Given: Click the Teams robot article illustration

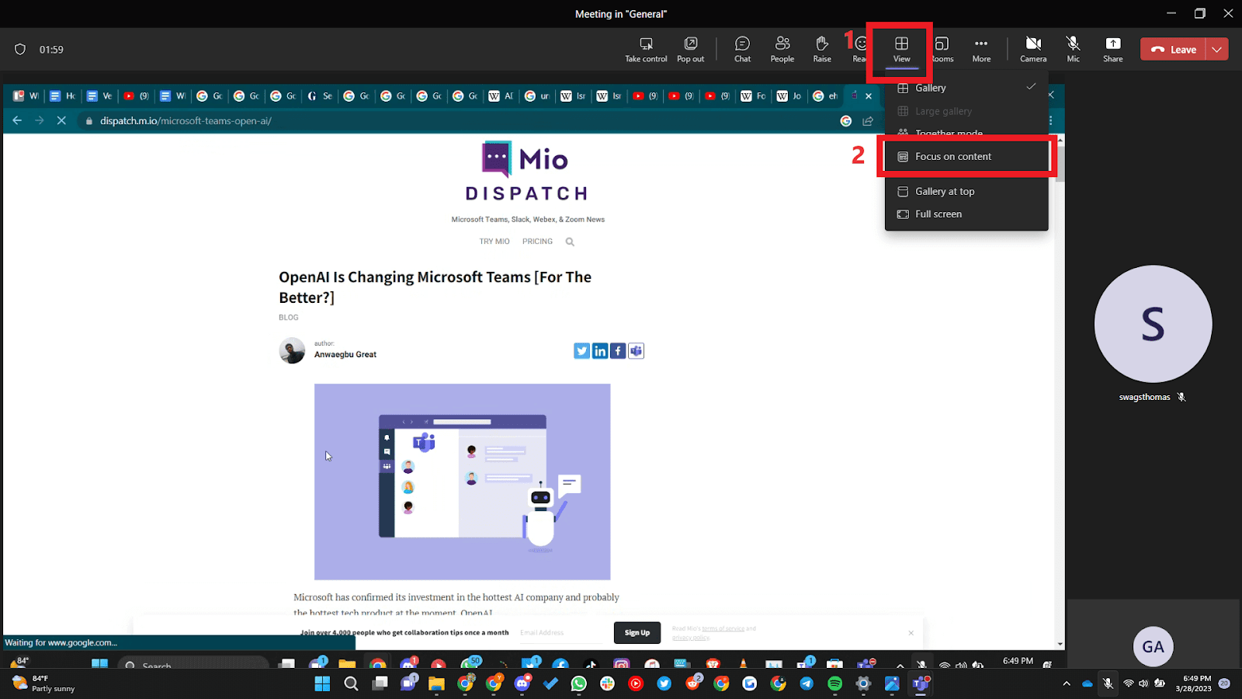Looking at the screenshot, I should (462, 482).
